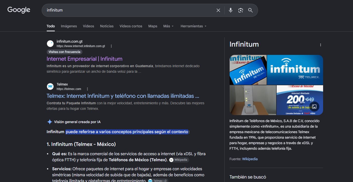353x182 pixels.
Task: Open Google Lens image search
Action: [x=241, y=10]
